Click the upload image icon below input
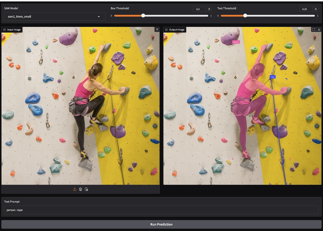Viewport: 323px width, 231px height. (75, 189)
